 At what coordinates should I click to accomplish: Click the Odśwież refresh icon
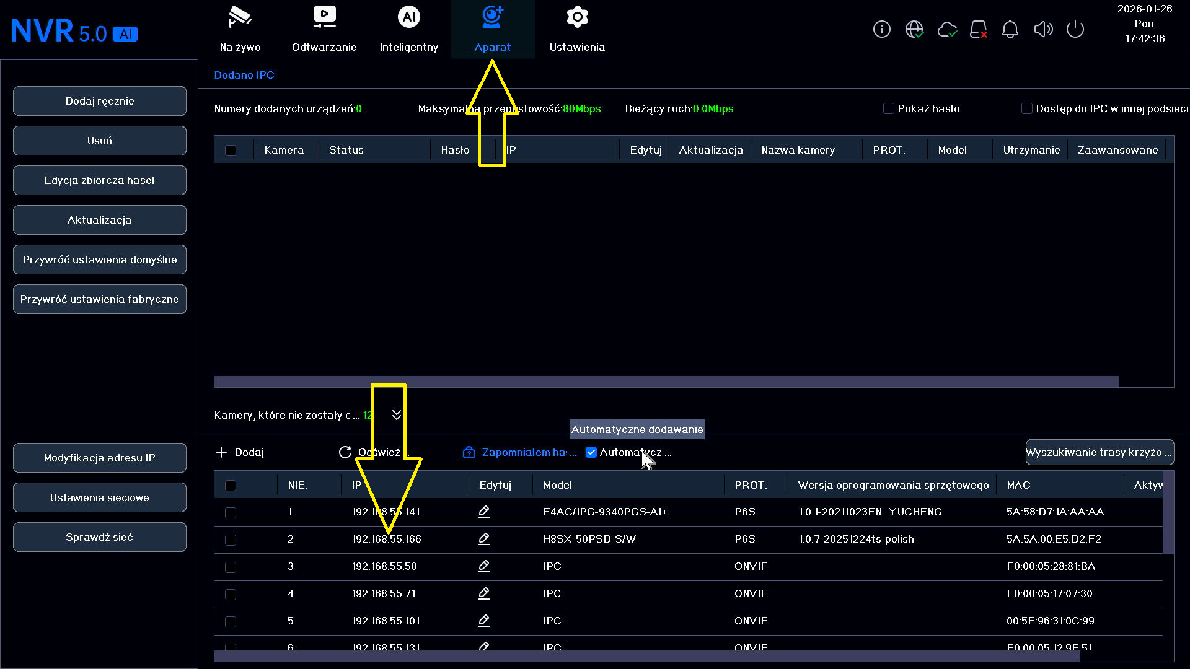point(345,452)
